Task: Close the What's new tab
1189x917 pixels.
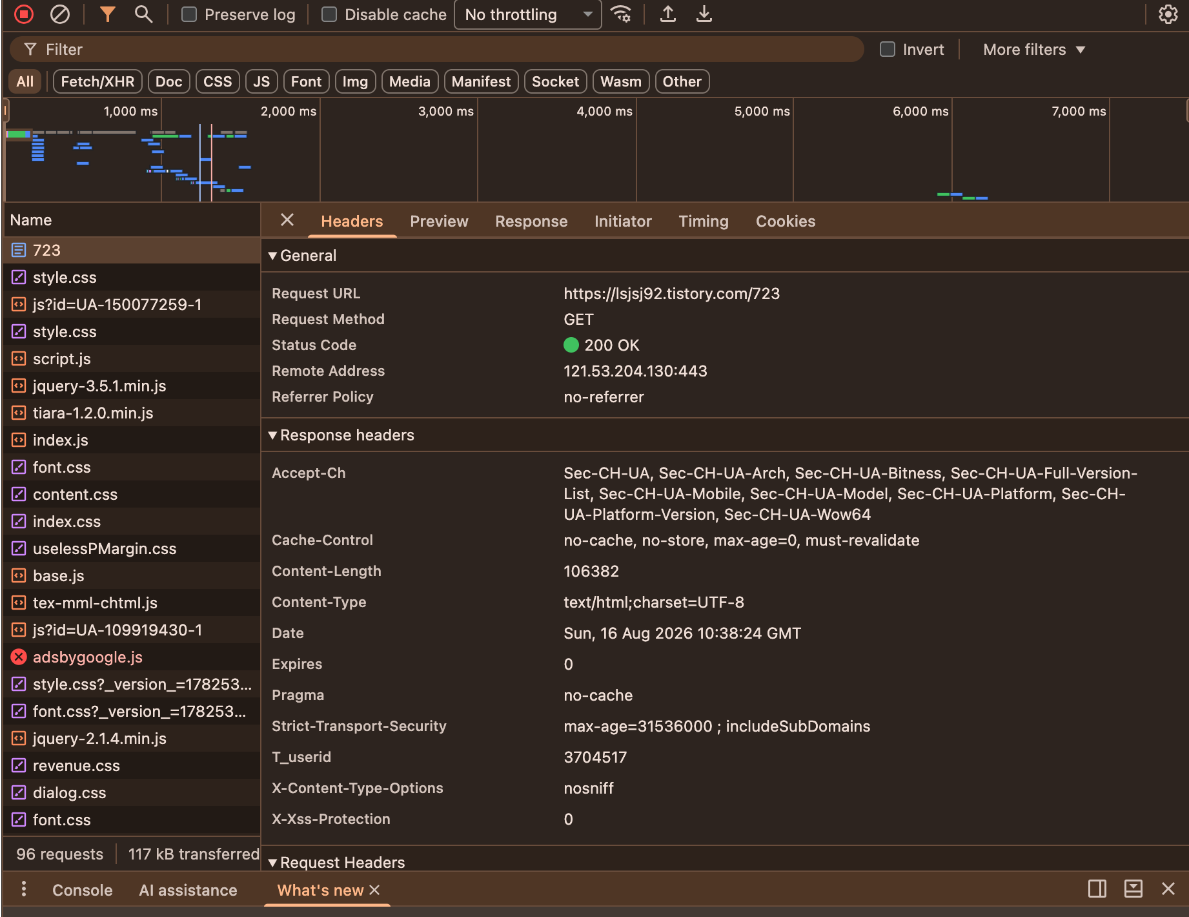Action: tap(374, 890)
